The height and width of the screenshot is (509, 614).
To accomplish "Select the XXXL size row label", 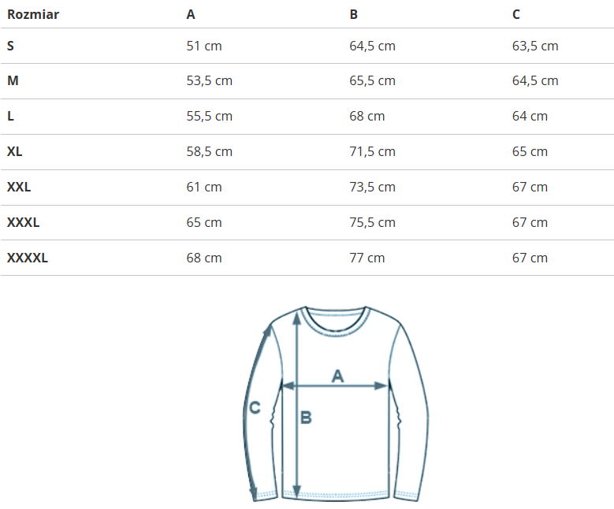I will 24,222.
